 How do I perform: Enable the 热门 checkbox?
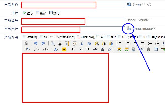click(51, 13)
